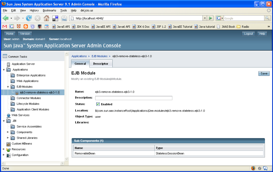
Task: Open Enterprise Applications tree item
Action: (31, 75)
